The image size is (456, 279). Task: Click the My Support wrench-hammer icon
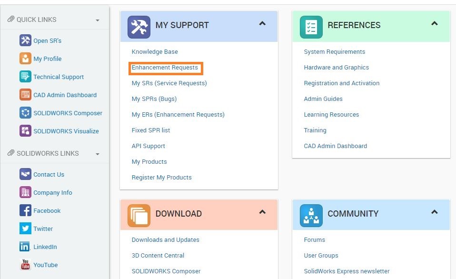(139, 27)
